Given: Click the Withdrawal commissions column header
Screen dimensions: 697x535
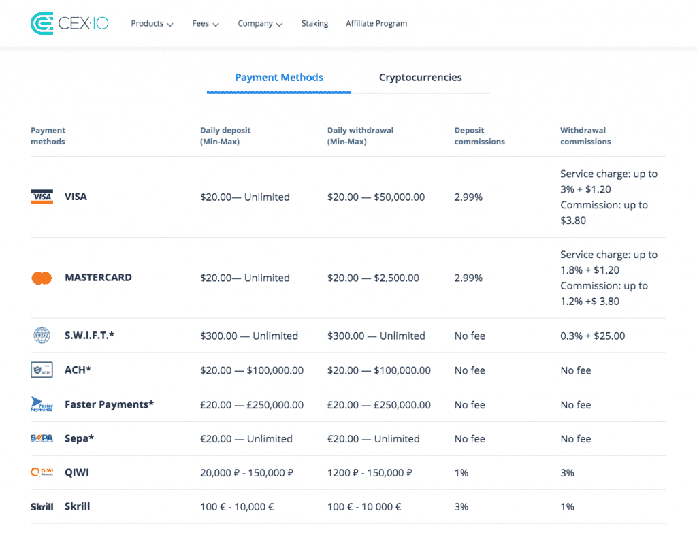Looking at the screenshot, I should tap(585, 136).
